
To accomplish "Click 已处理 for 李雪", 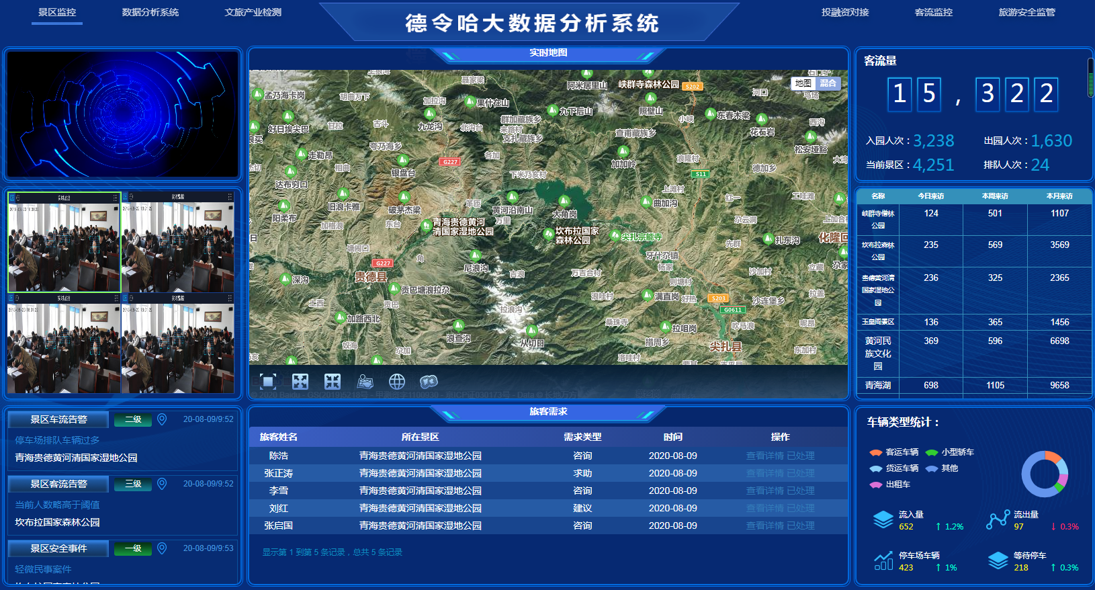I will [801, 491].
